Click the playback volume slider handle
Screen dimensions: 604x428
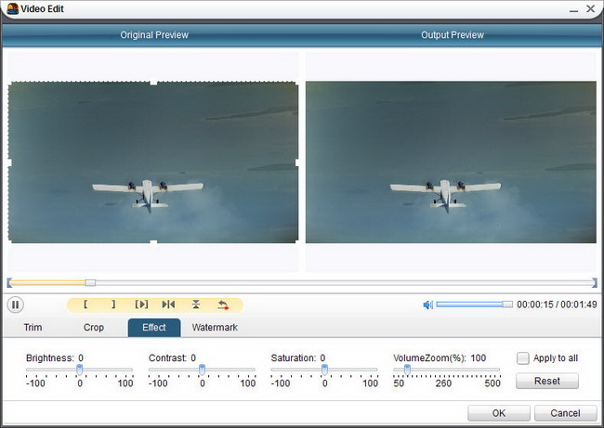pos(507,305)
